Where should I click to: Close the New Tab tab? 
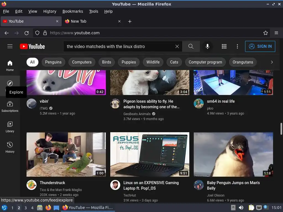[119, 21]
